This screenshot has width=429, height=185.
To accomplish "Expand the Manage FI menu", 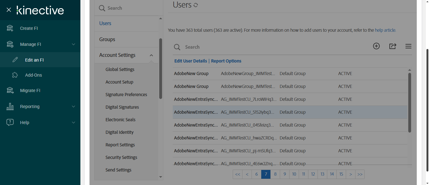I will [x=73, y=44].
